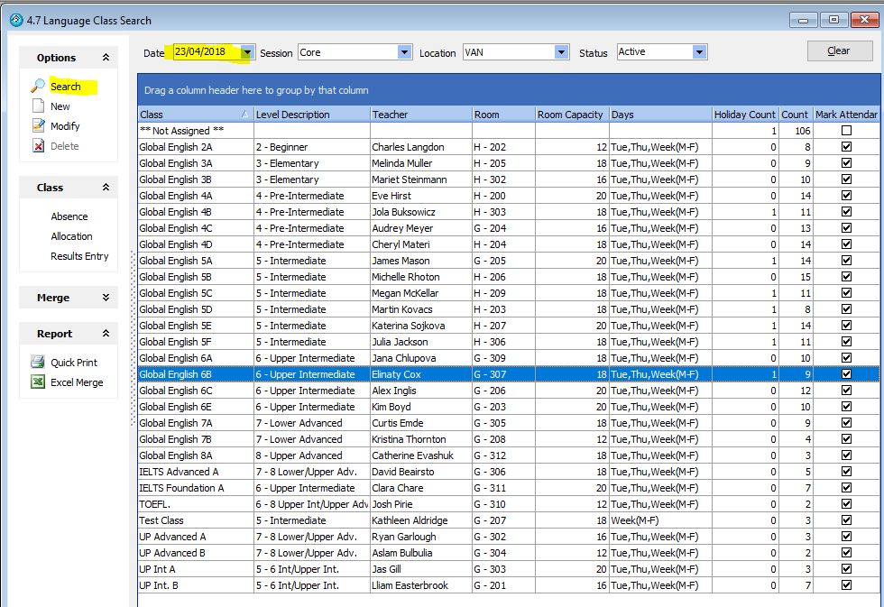Toggle attendance checkbox for Global English 2A
Screen dimensions: 884x607
(846, 147)
